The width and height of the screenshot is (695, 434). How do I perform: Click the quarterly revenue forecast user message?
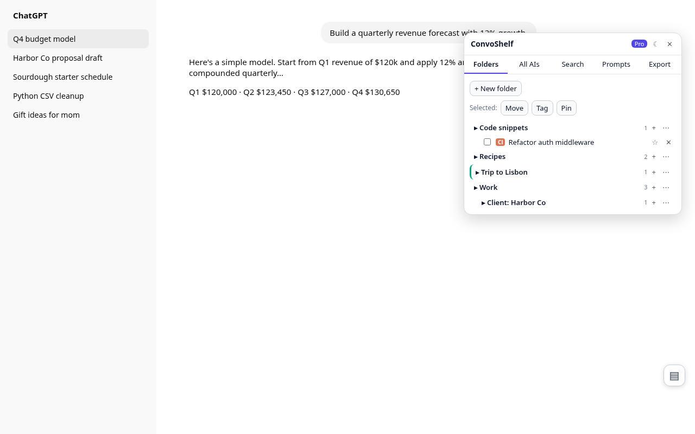tap(428, 33)
